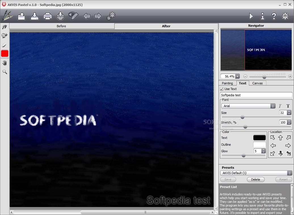Click the navigator zoom slider handle
The width and height of the screenshot is (294, 215).
point(264,77)
